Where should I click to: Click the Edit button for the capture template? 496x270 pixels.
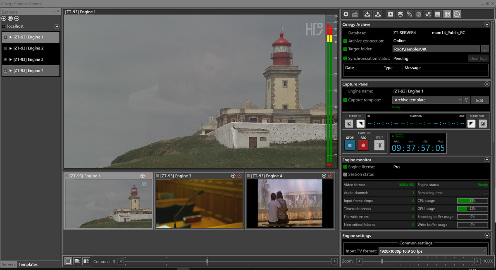(x=479, y=99)
